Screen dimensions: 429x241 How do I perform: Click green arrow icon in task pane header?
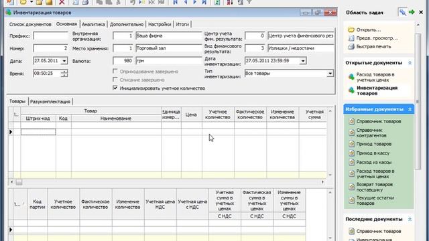point(412,12)
